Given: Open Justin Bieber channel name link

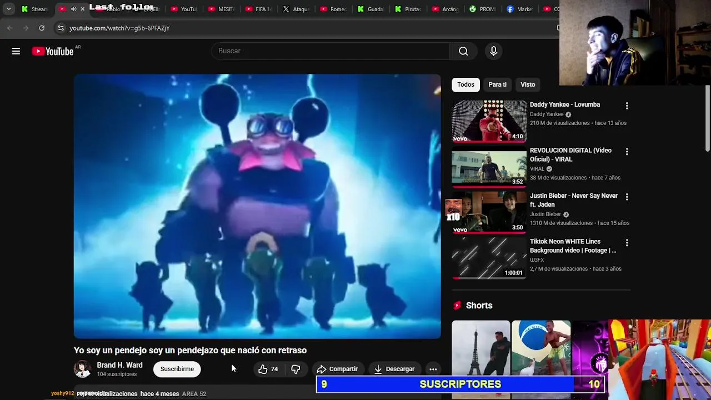Looking at the screenshot, I should (x=545, y=214).
